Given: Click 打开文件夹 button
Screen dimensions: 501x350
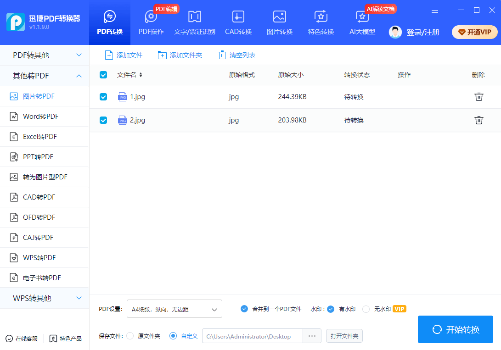Looking at the screenshot, I should point(344,336).
